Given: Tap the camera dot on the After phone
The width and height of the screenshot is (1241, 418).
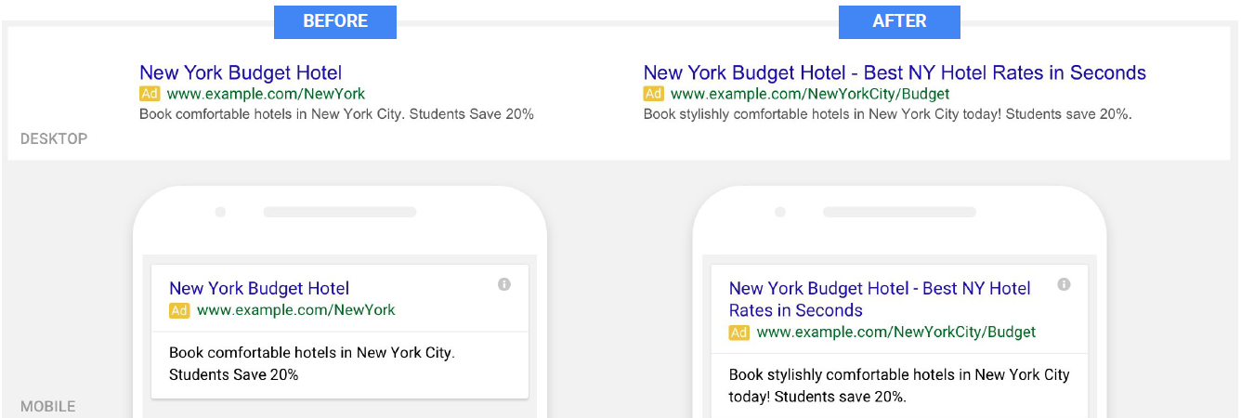Looking at the screenshot, I should tap(780, 212).
